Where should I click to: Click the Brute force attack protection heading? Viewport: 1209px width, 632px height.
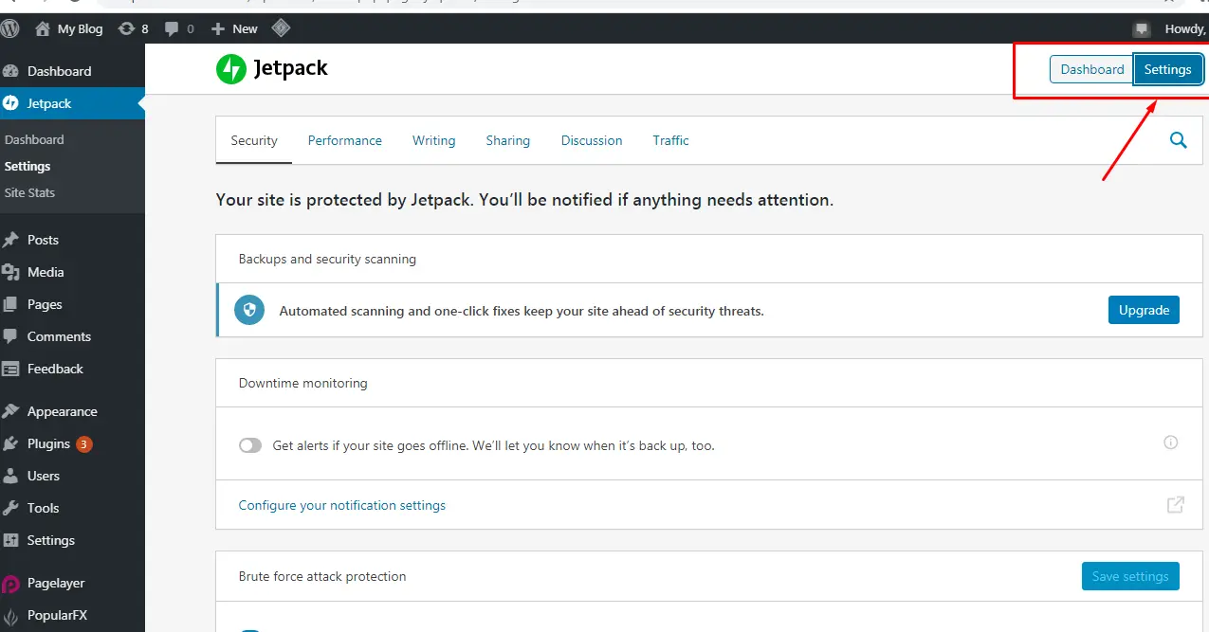[322, 576]
